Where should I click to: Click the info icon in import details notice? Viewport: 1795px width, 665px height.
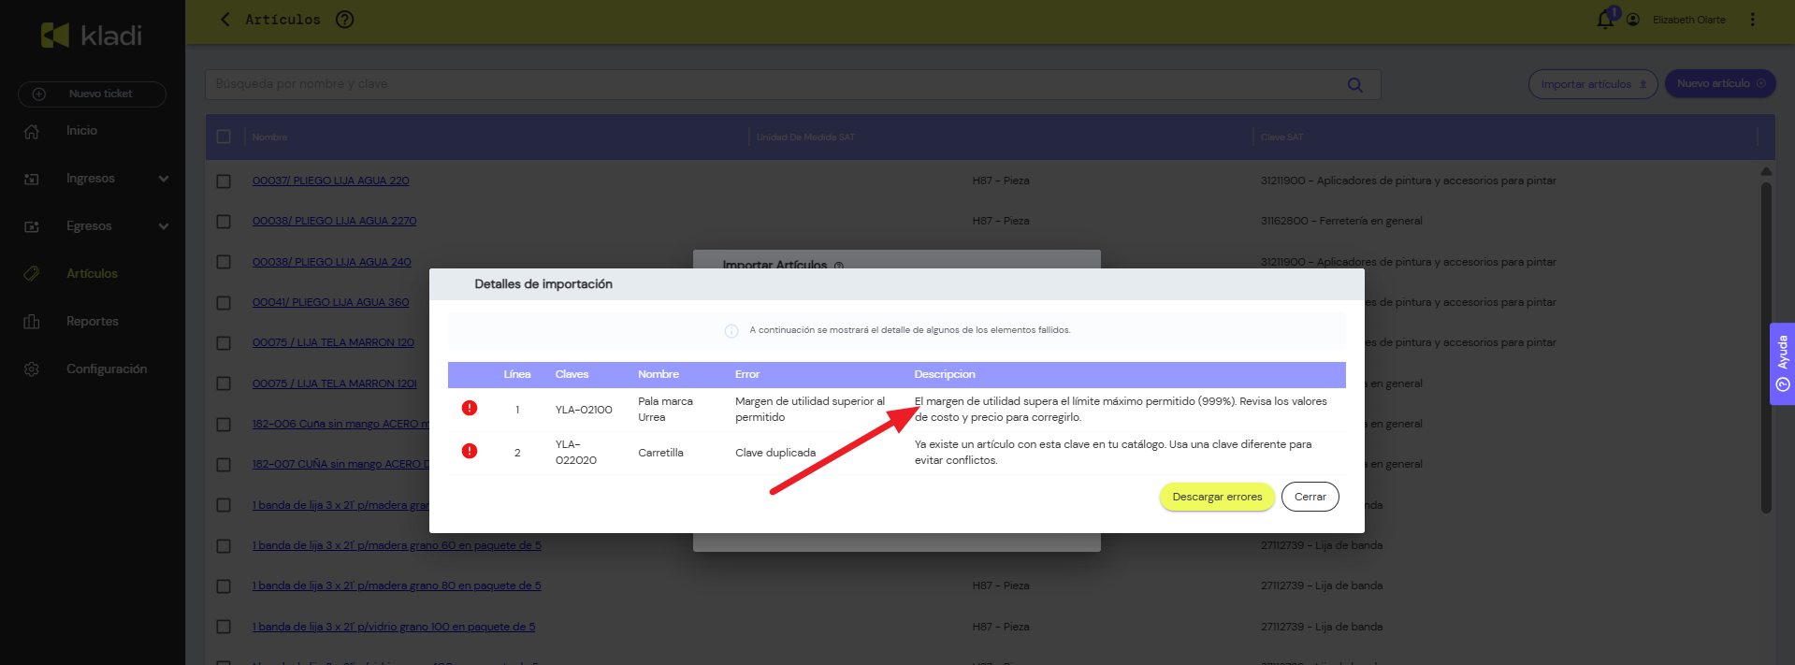[731, 331]
